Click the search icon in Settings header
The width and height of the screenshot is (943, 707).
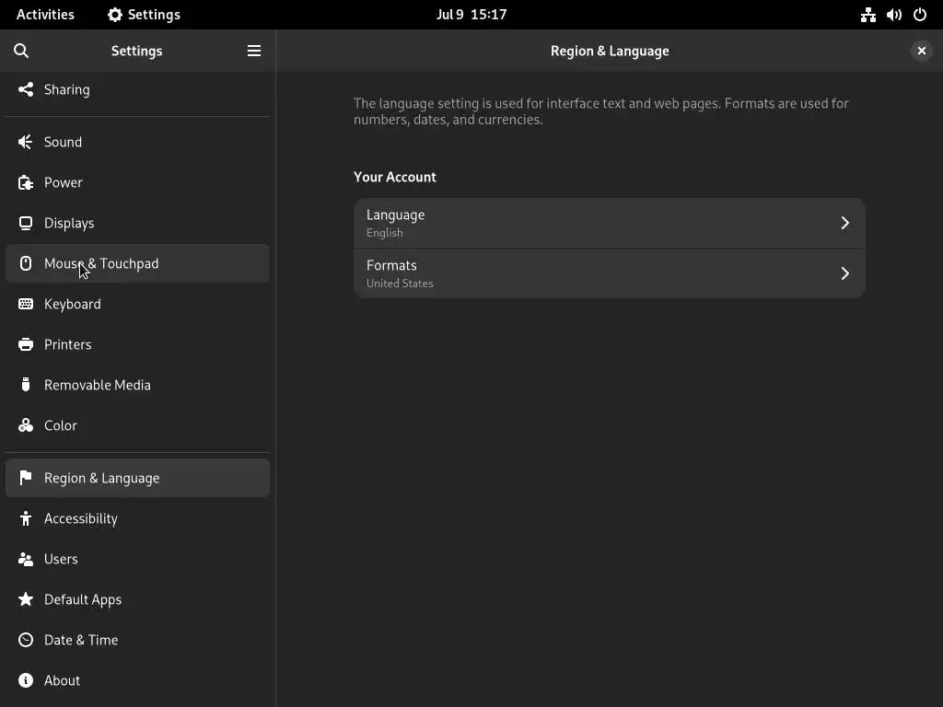(x=21, y=51)
